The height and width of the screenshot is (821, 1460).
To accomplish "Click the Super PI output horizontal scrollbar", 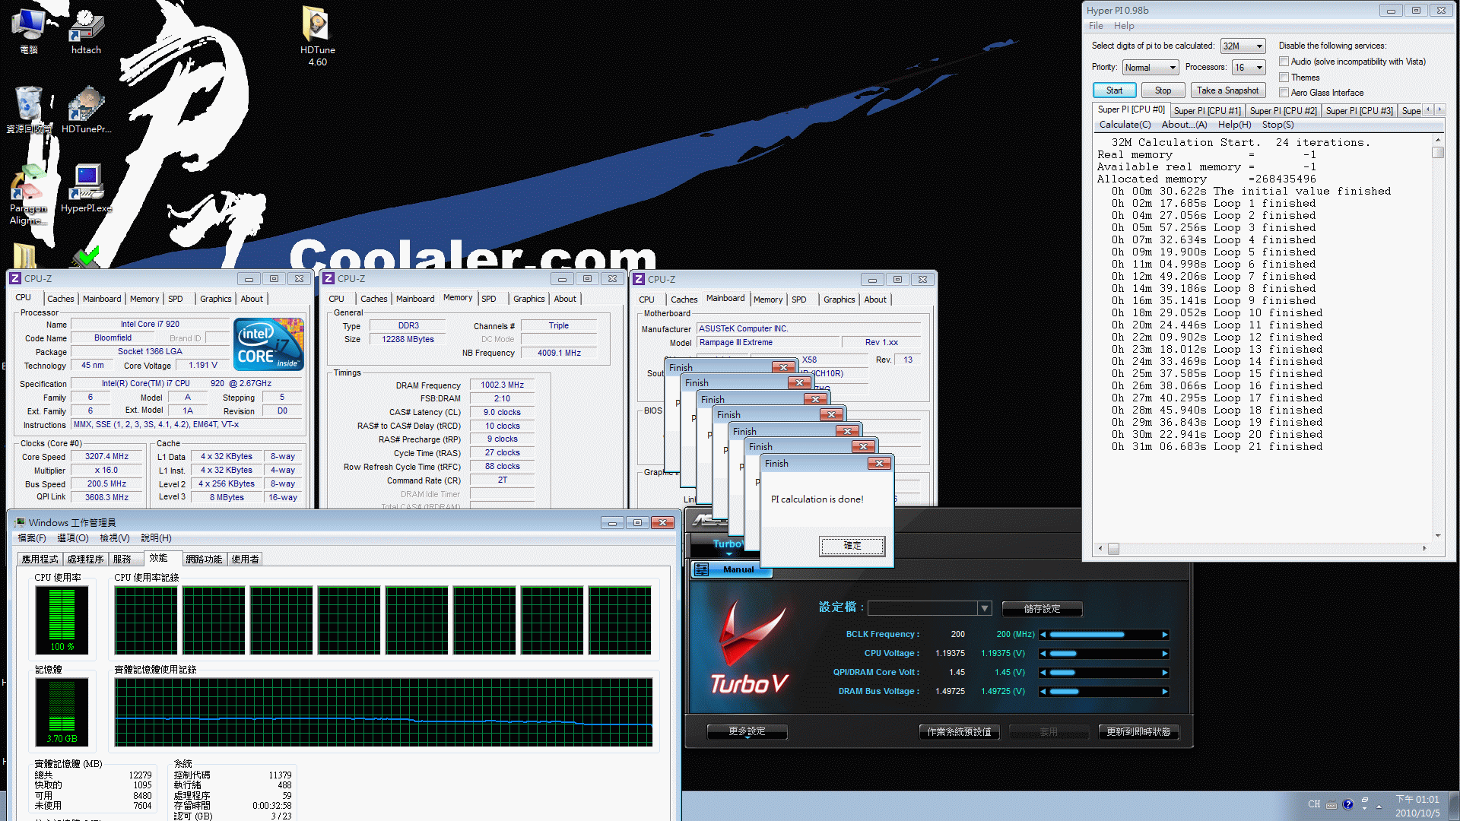I will coord(1262,548).
